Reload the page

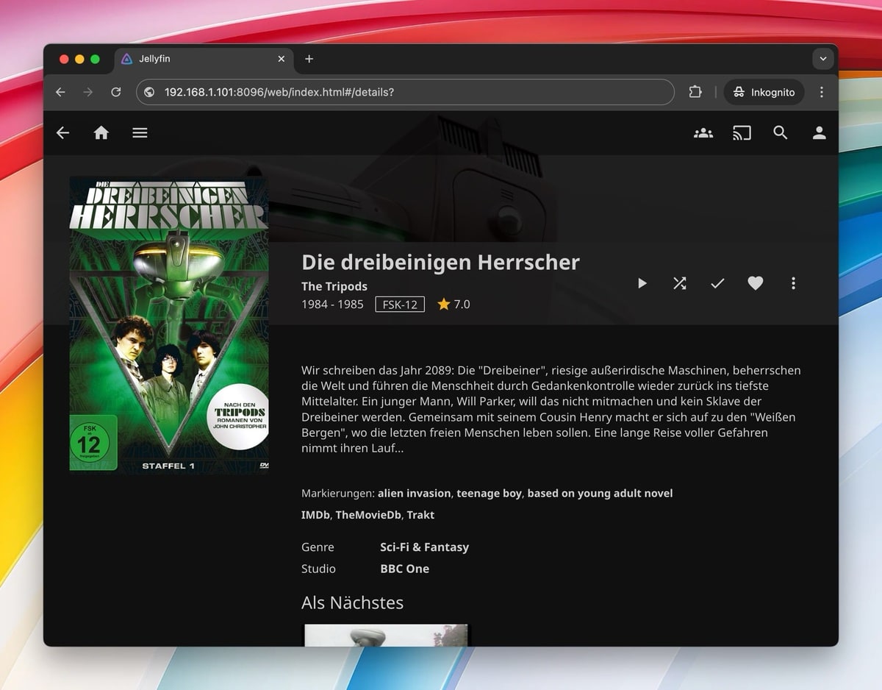[x=115, y=92]
